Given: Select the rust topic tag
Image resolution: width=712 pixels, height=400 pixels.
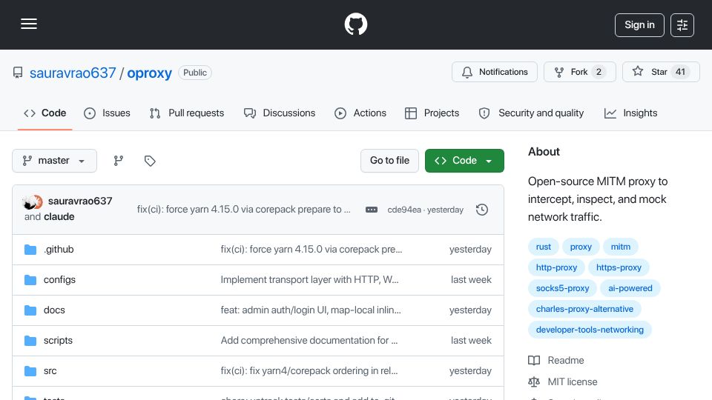Looking at the screenshot, I should [x=544, y=247].
